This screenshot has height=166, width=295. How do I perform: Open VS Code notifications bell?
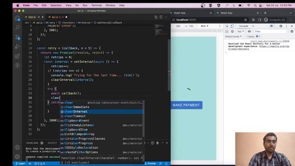point(166,164)
